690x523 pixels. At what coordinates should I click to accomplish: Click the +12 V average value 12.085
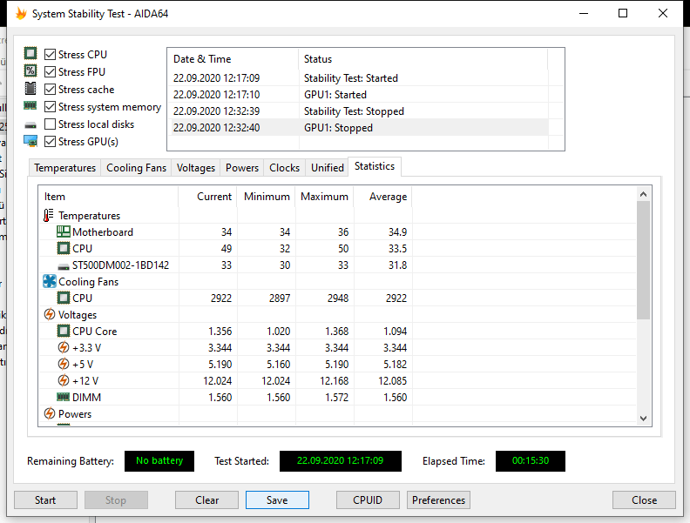[393, 380]
